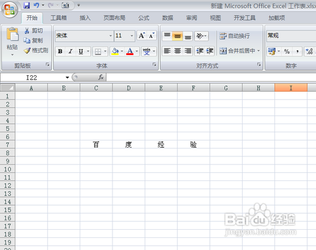Set bottom vertical alignment

(188, 36)
